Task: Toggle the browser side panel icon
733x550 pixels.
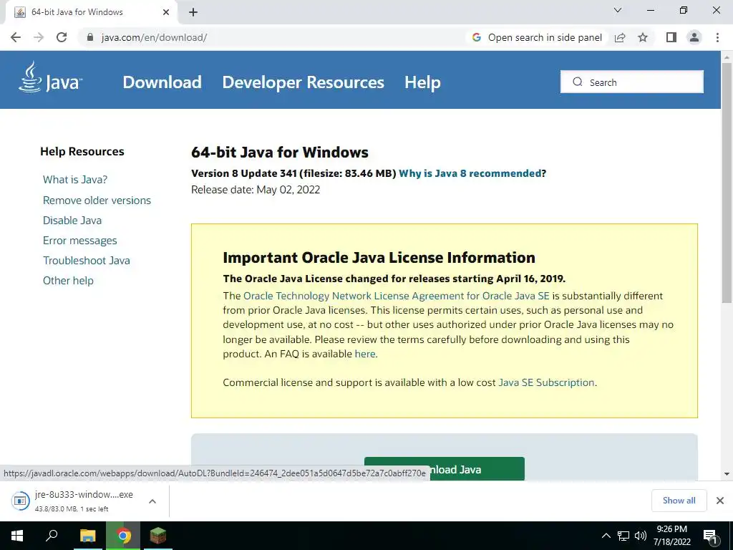Action: [671, 37]
